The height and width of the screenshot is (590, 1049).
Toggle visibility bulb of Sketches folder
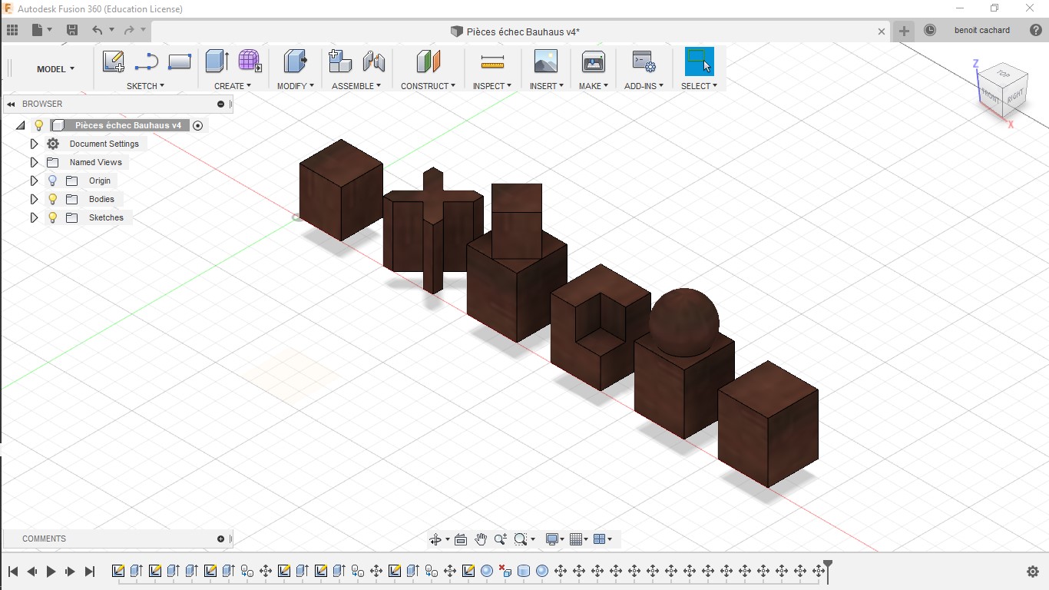53,217
